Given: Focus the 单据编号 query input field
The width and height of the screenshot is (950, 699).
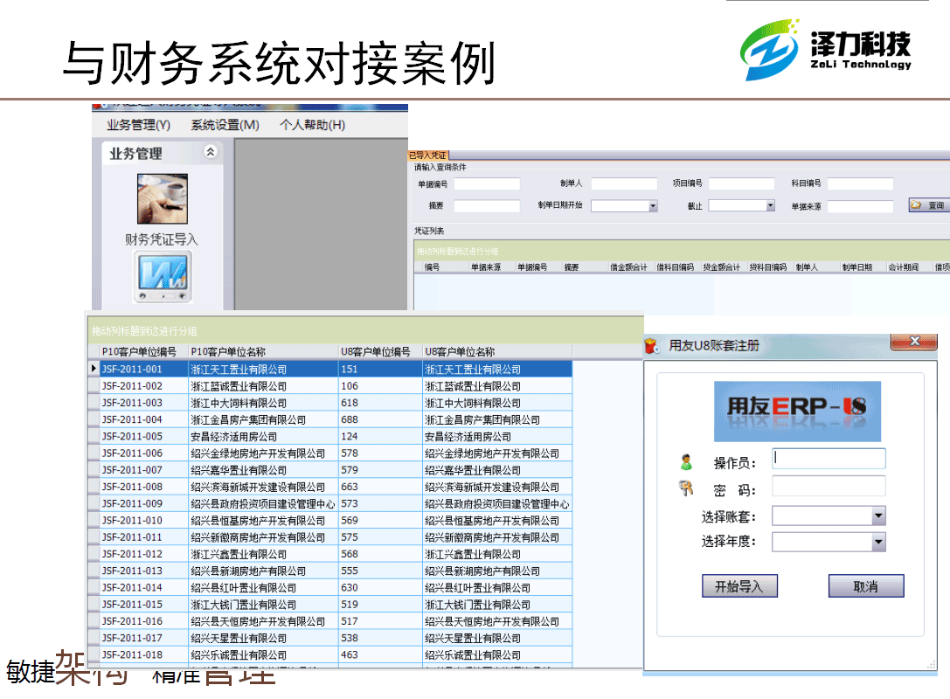Looking at the screenshot, I should (x=487, y=183).
